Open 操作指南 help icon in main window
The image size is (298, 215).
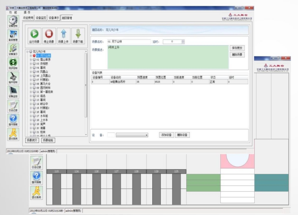click(x=13, y=119)
